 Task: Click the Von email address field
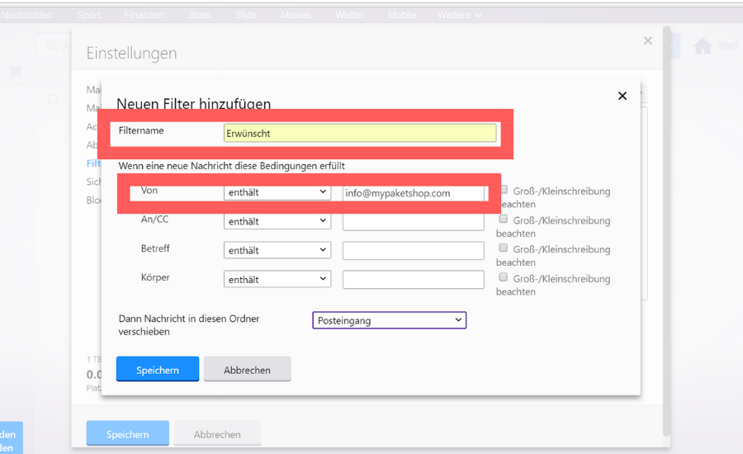click(414, 192)
